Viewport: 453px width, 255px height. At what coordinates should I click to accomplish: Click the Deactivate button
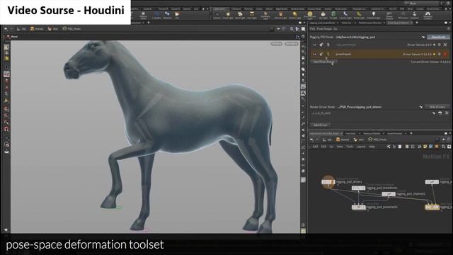point(438,37)
